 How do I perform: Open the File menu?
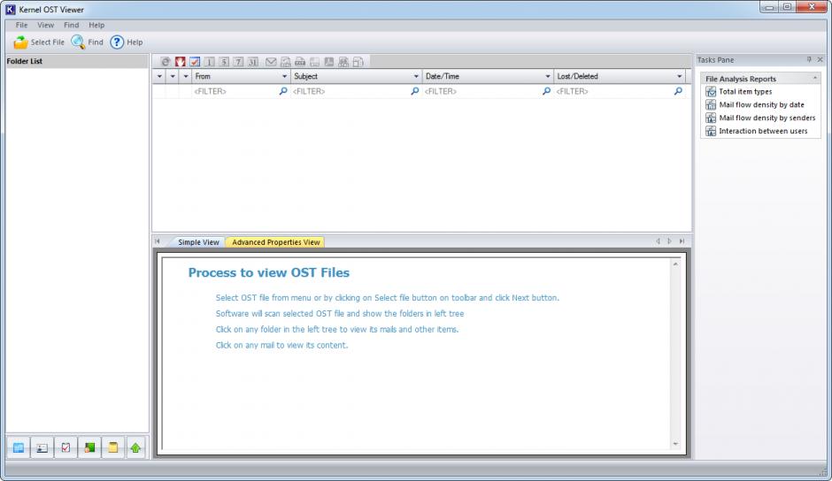pos(21,25)
